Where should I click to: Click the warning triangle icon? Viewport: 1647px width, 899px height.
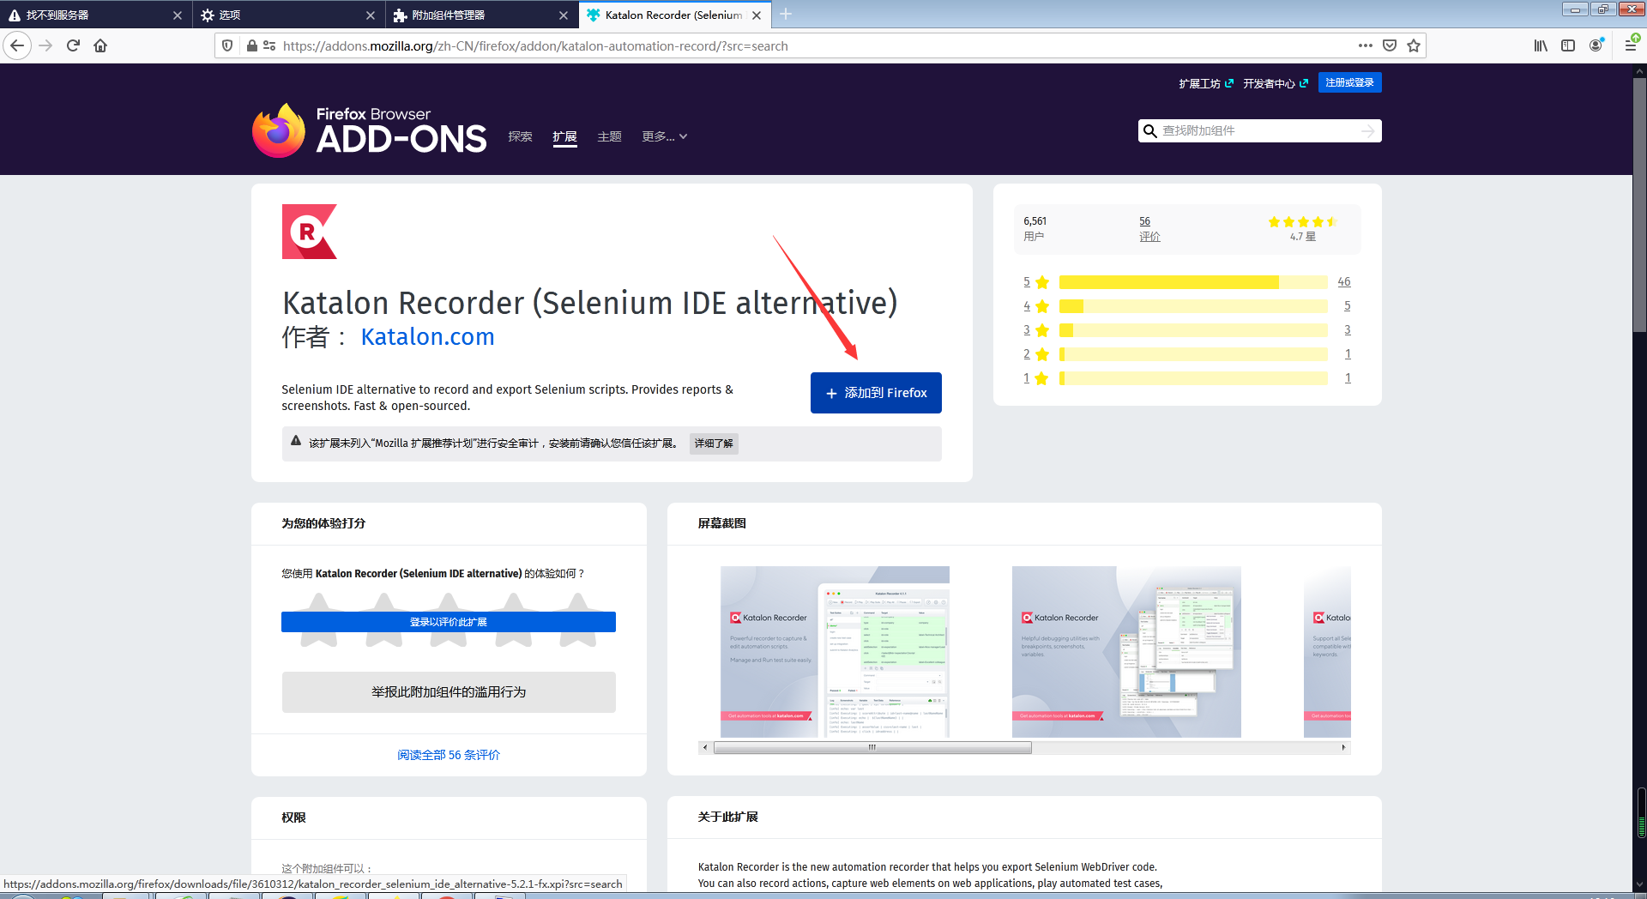pos(296,441)
